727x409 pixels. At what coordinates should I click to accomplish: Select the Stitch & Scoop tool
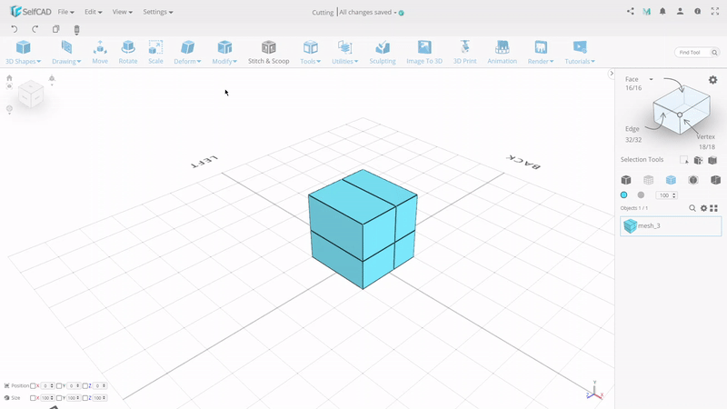pos(268,52)
